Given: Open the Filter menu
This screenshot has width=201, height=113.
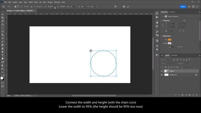Looking at the screenshot, I should pos(36,2).
